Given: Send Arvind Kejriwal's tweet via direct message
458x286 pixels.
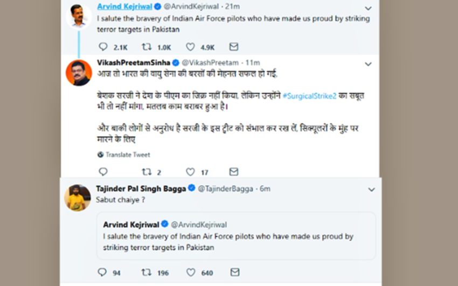Looking at the screenshot, I should [x=234, y=47].
